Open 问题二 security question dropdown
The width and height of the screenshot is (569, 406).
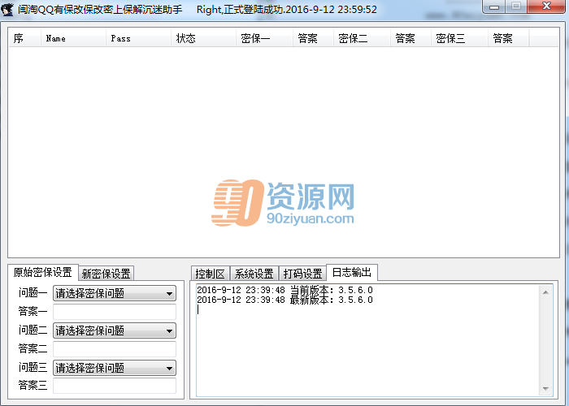115,330
